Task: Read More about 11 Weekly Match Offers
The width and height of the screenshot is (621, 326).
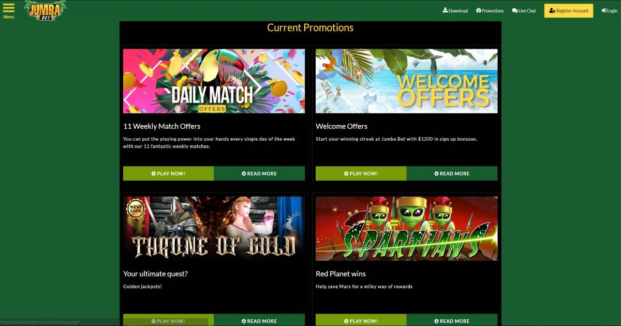Action: tap(259, 173)
